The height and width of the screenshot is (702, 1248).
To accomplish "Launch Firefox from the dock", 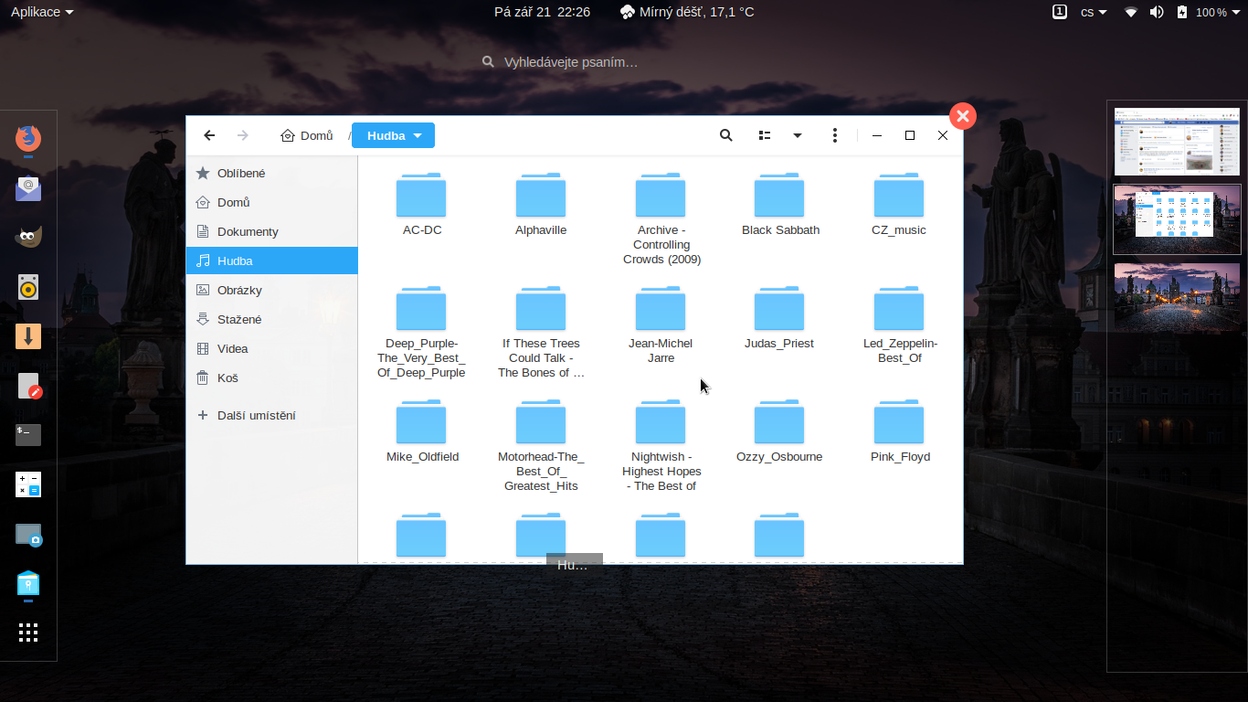I will 28,139.
